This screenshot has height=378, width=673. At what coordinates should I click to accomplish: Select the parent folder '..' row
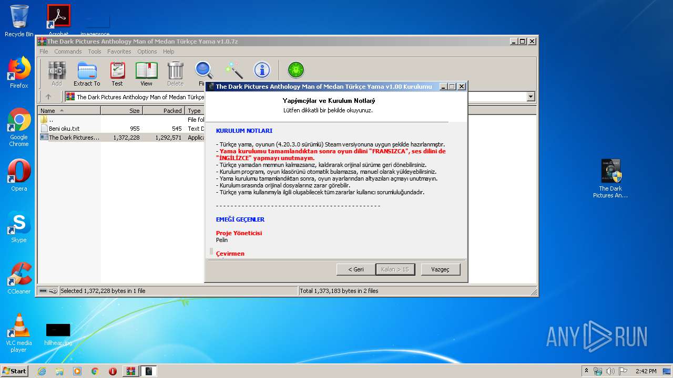(121, 120)
